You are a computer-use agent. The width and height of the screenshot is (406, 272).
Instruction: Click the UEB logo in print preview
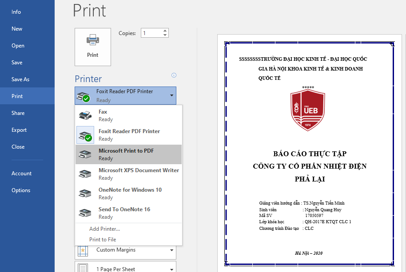(x=307, y=110)
